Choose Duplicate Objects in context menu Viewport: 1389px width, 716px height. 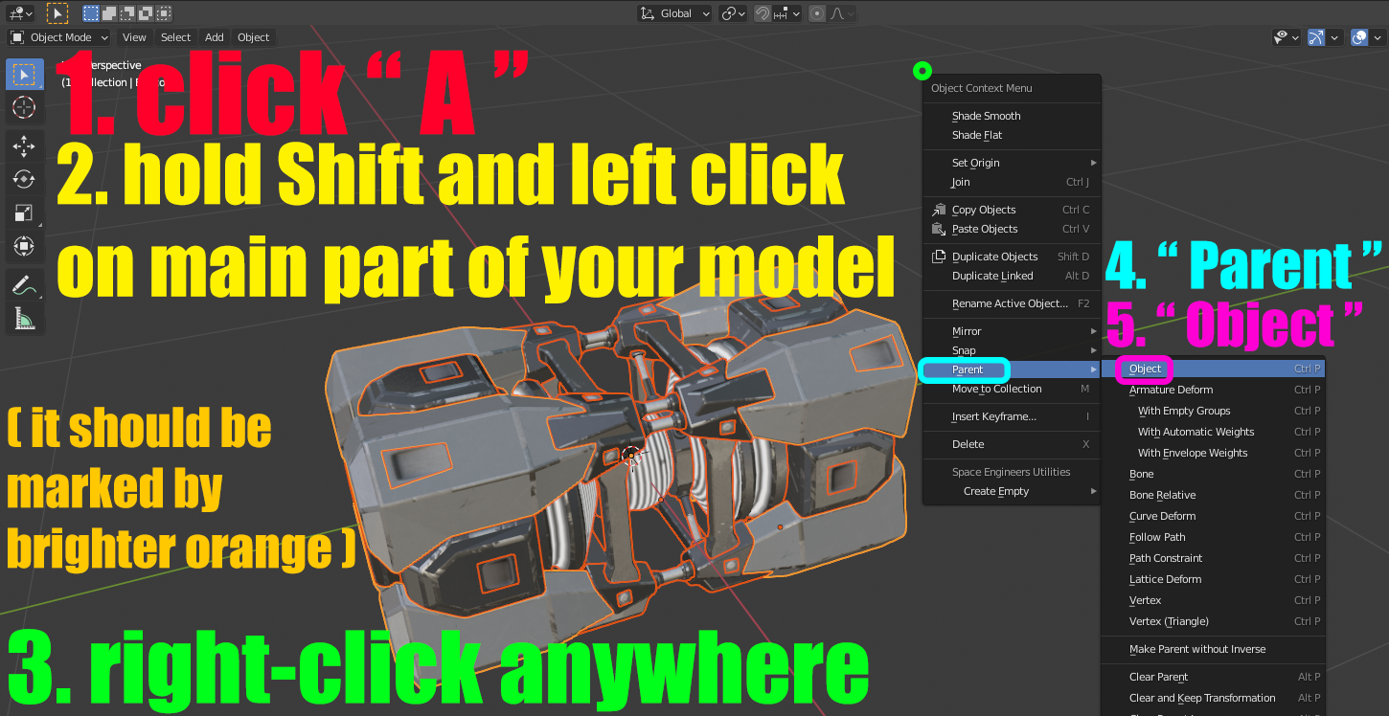click(1012, 257)
